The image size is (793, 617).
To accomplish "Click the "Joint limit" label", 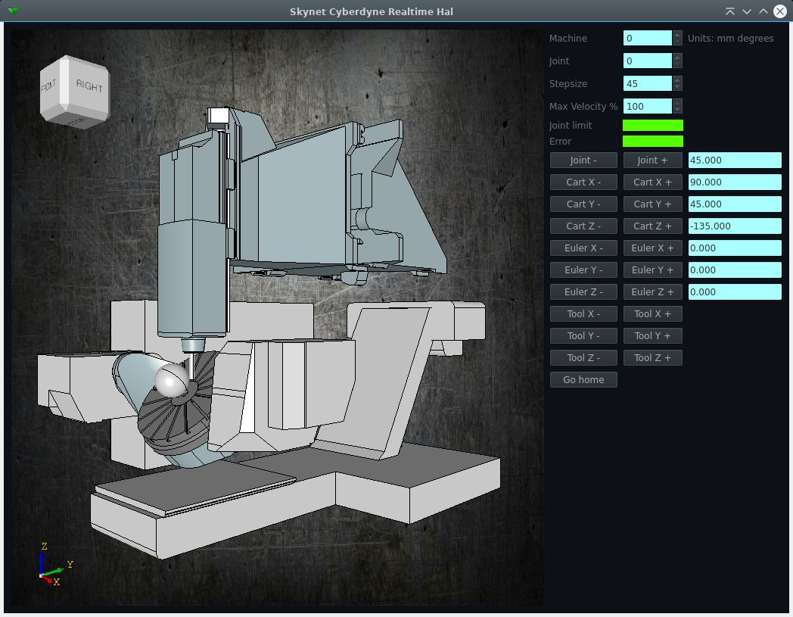I will [x=570, y=126].
